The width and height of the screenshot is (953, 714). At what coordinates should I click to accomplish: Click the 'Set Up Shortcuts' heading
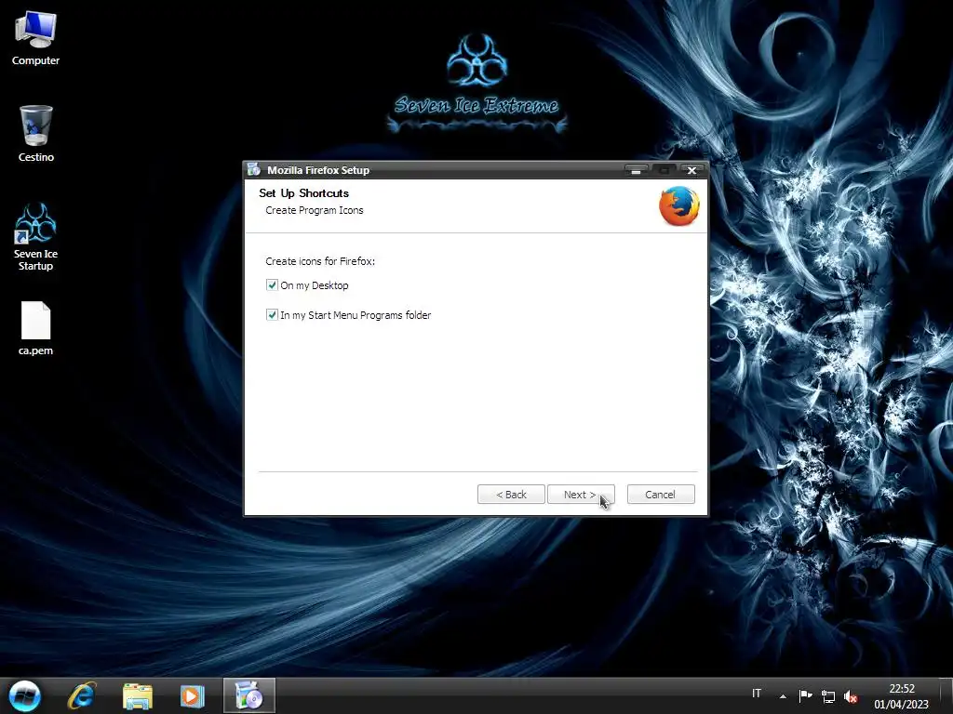pyautogui.click(x=304, y=193)
